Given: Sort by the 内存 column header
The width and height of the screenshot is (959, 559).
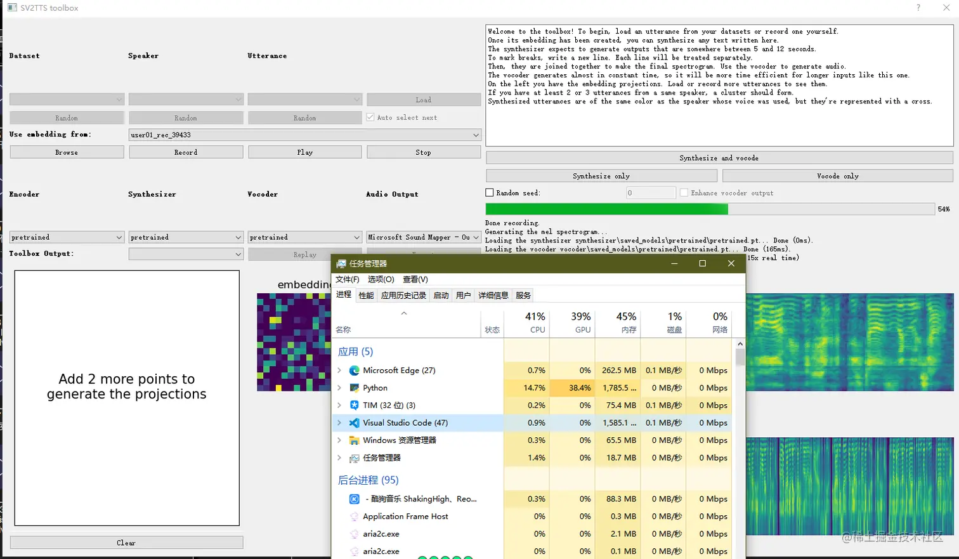Looking at the screenshot, I should point(618,322).
